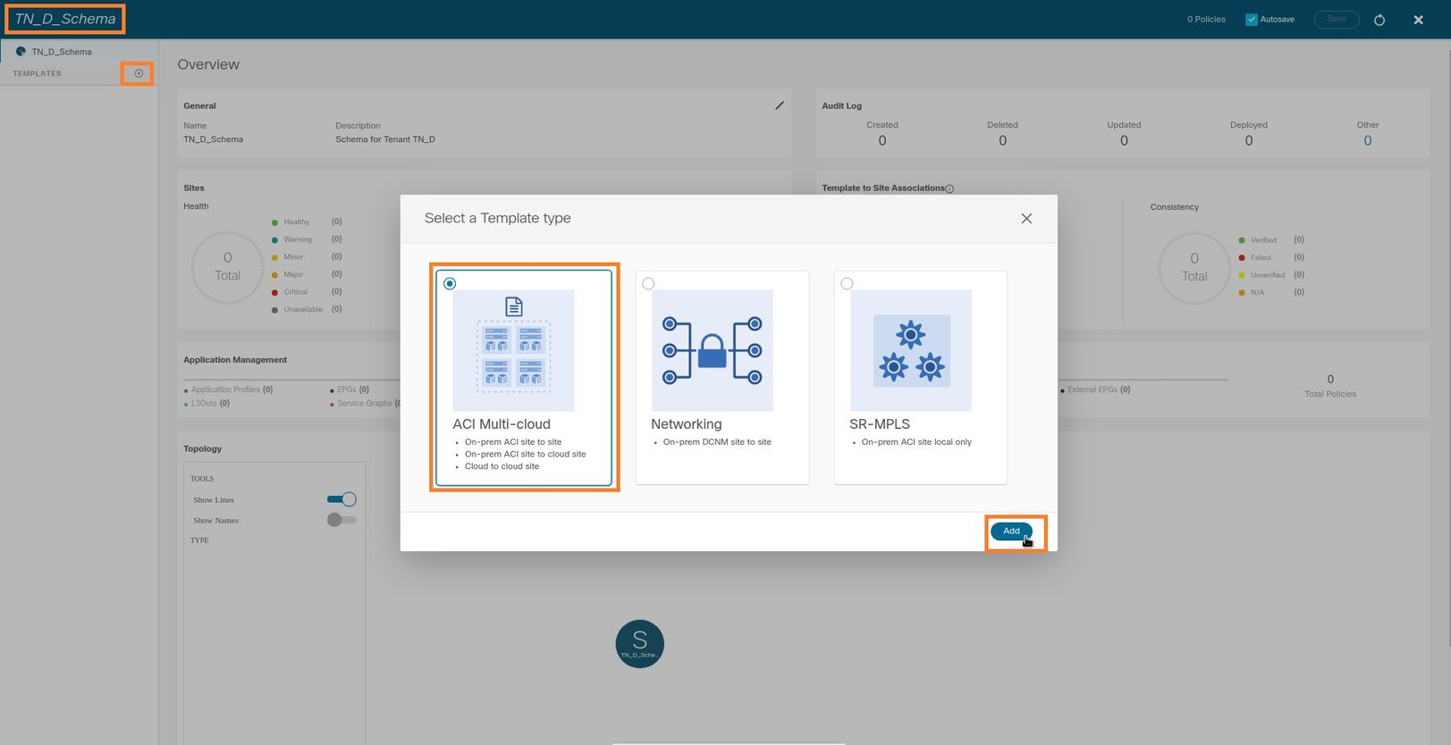1451x745 pixels.
Task: Click the Created count in Audit Log
Action: point(882,140)
